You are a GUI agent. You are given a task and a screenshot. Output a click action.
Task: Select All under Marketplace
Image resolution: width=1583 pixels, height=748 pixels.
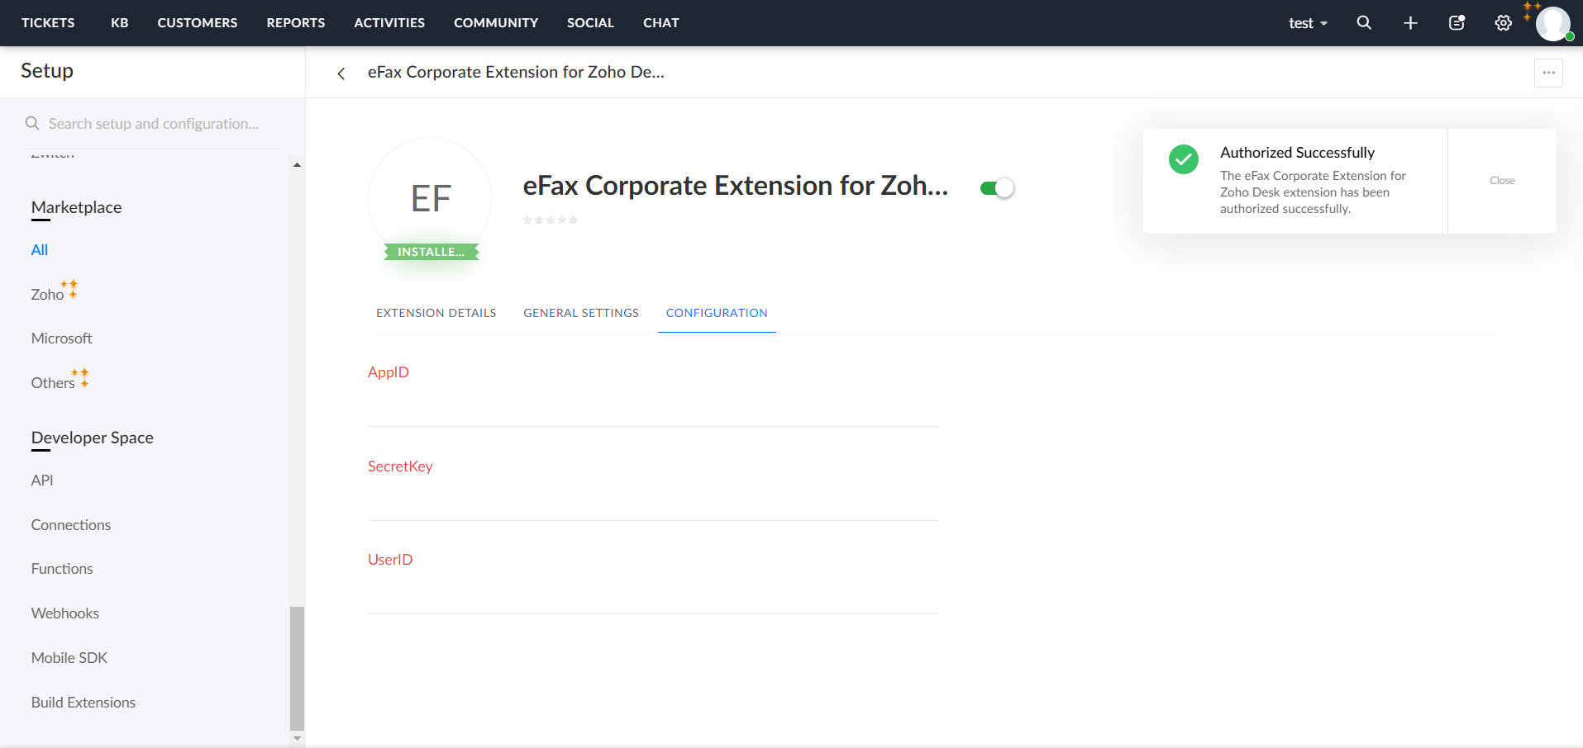click(x=40, y=250)
